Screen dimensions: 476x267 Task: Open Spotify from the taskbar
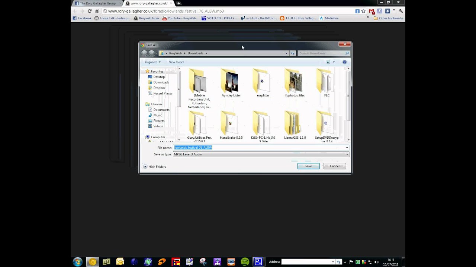click(245, 262)
